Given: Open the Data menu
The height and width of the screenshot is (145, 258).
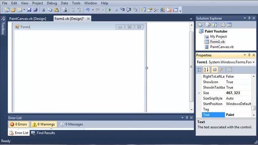Looking at the screenshot, I should tap(64, 3).
